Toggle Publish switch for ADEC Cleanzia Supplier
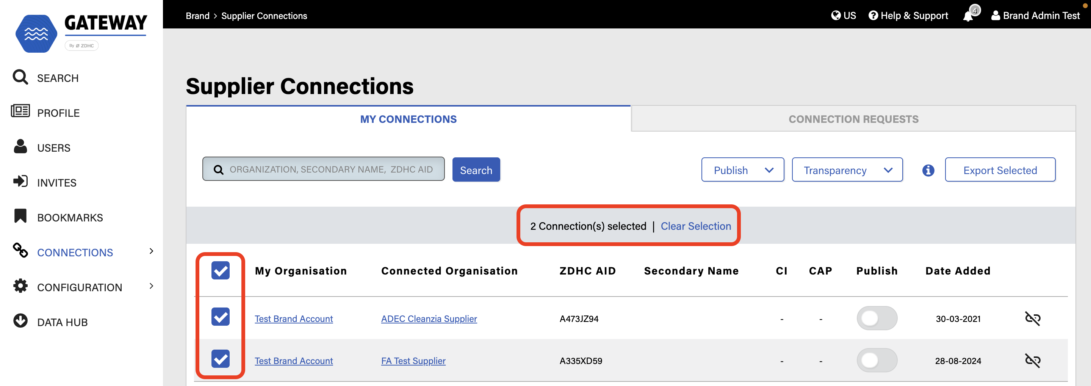The image size is (1091, 386). [876, 318]
